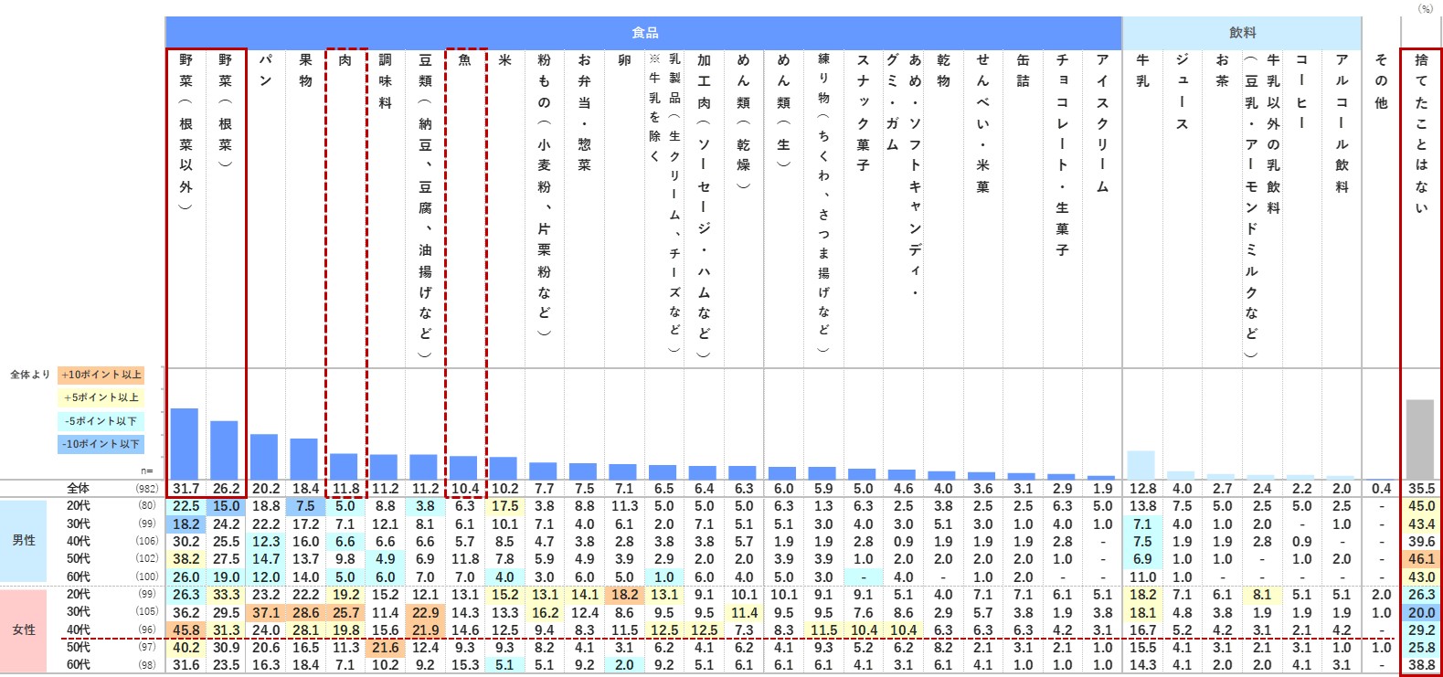Click the その他 column header
1443x677 pixels.
pos(1381,80)
